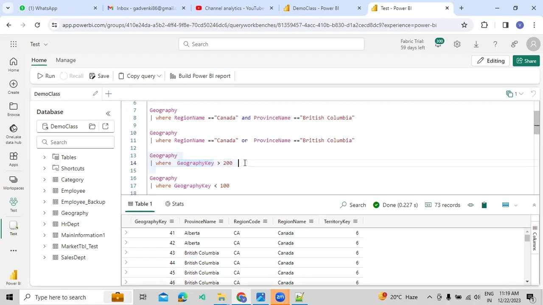Open Create in left navigation

pyautogui.click(x=14, y=87)
